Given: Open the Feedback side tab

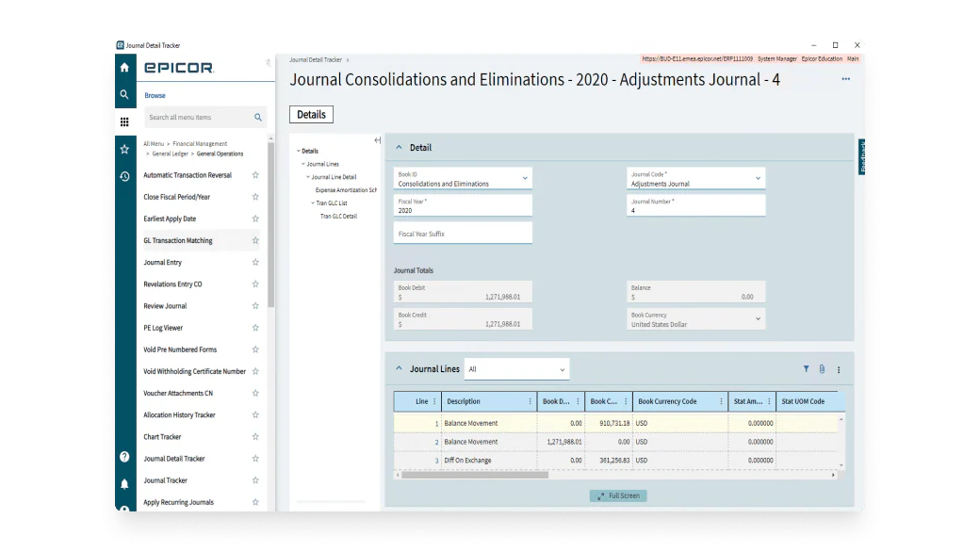Looking at the screenshot, I should (862, 156).
